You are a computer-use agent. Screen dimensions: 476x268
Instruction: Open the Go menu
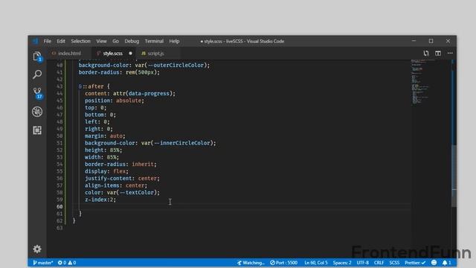(x=116, y=41)
